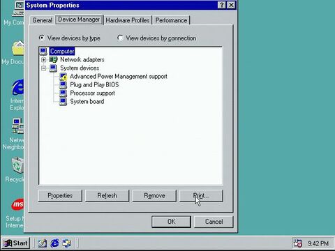
Task: Open the Hardware Profiles tab
Action: pos(128,20)
